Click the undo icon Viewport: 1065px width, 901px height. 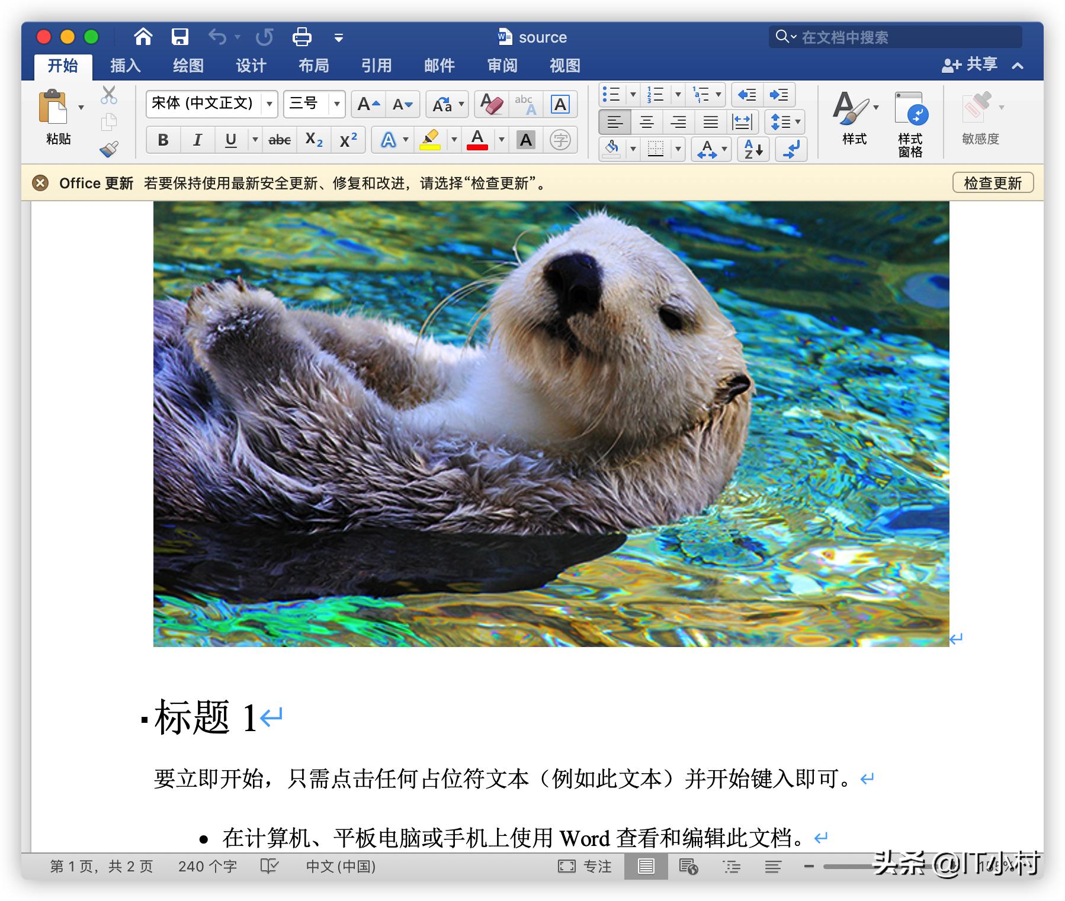[218, 37]
